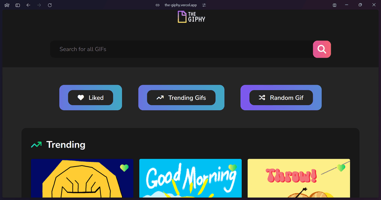381x200 pixels.
Task: Open the Throw! gif thumbnail
Action: [x=299, y=178]
